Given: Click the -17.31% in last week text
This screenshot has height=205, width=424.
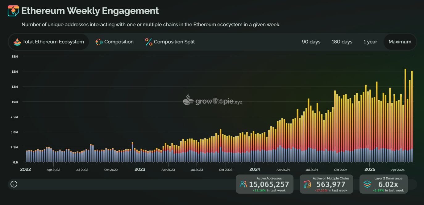Looking at the screenshot, I should (x=331, y=191).
